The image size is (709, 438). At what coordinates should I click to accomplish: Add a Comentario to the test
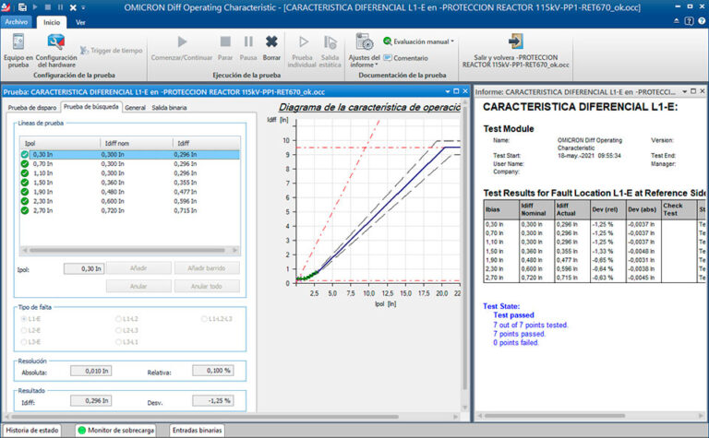click(405, 58)
